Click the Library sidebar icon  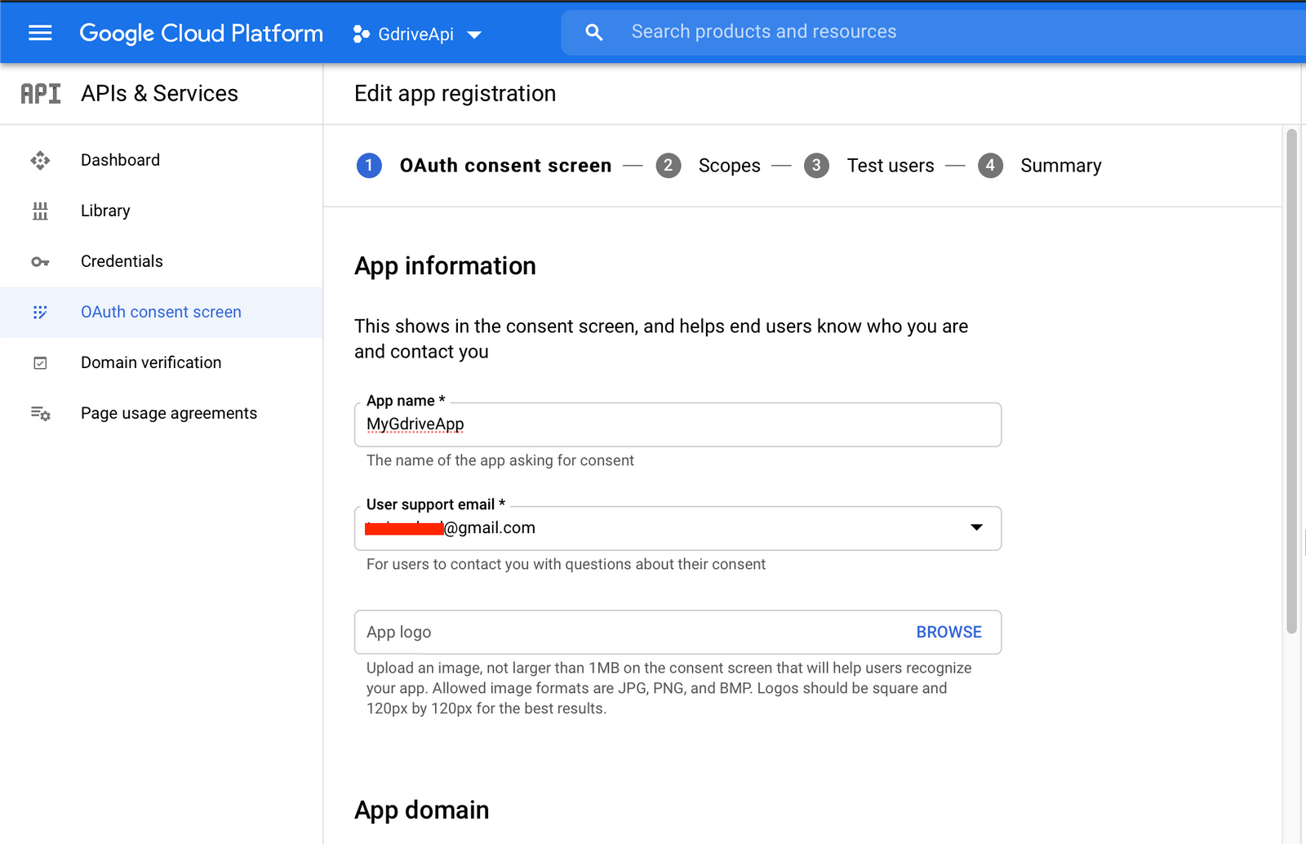coord(40,211)
